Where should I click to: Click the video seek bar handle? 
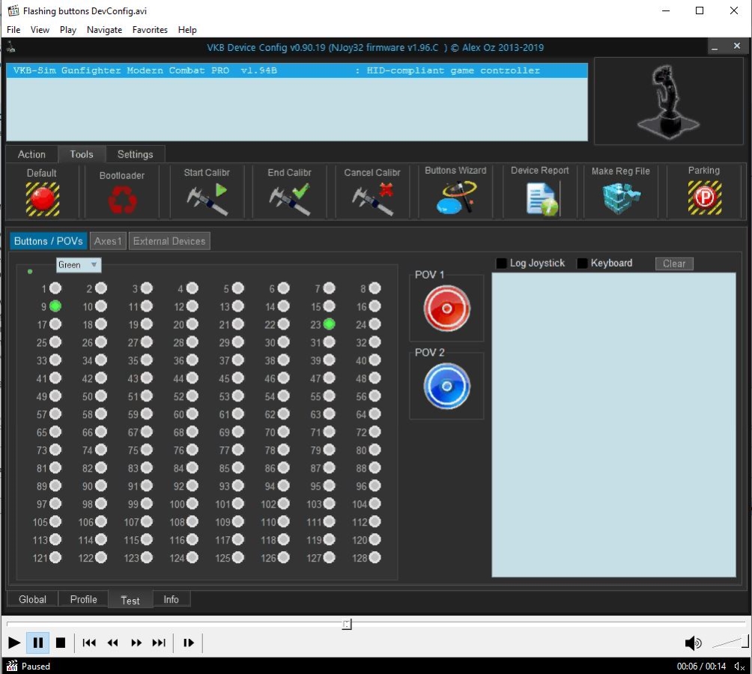click(347, 623)
